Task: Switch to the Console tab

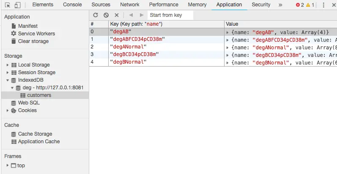Action: tap(72, 5)
